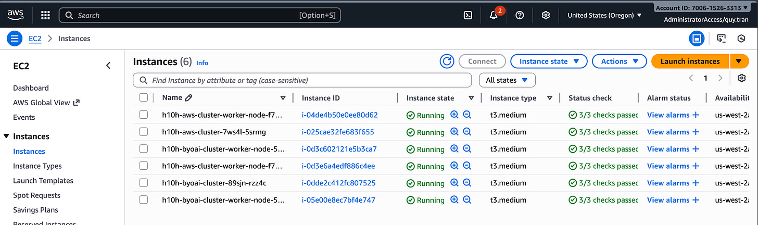The width and height of the screenshot is (758, 225).
Task: Sort by Instance state column arrow
Action: click(x=471, y=98)
